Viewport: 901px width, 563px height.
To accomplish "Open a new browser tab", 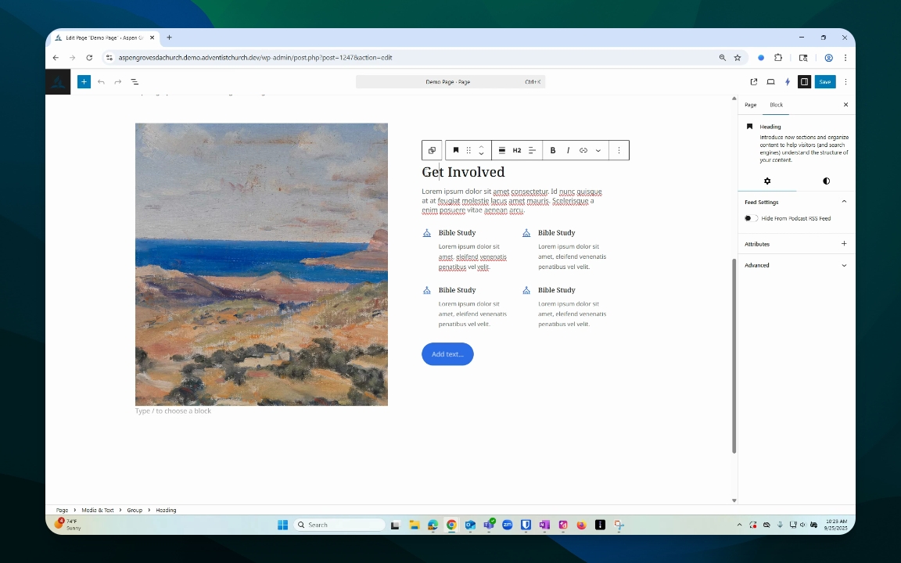I will point(169,38).
